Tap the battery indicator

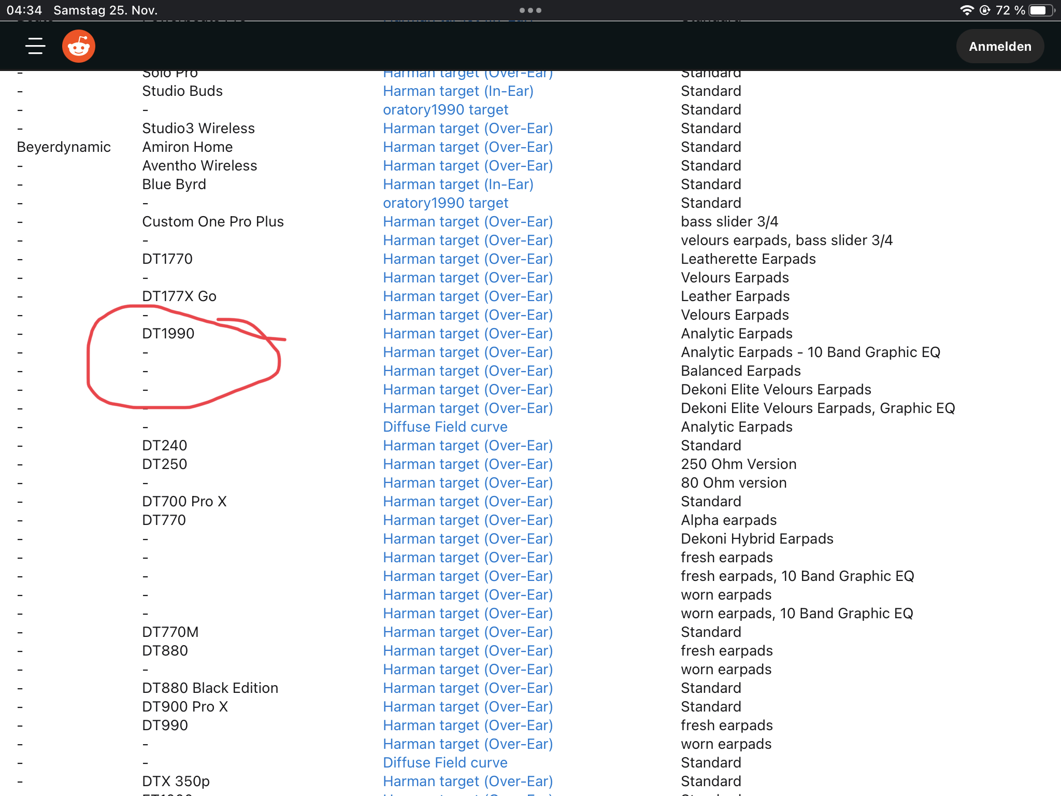pos(1041,10)
